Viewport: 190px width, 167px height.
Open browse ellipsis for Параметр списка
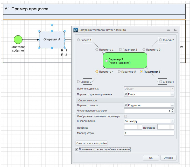click(x=172, y=105)
